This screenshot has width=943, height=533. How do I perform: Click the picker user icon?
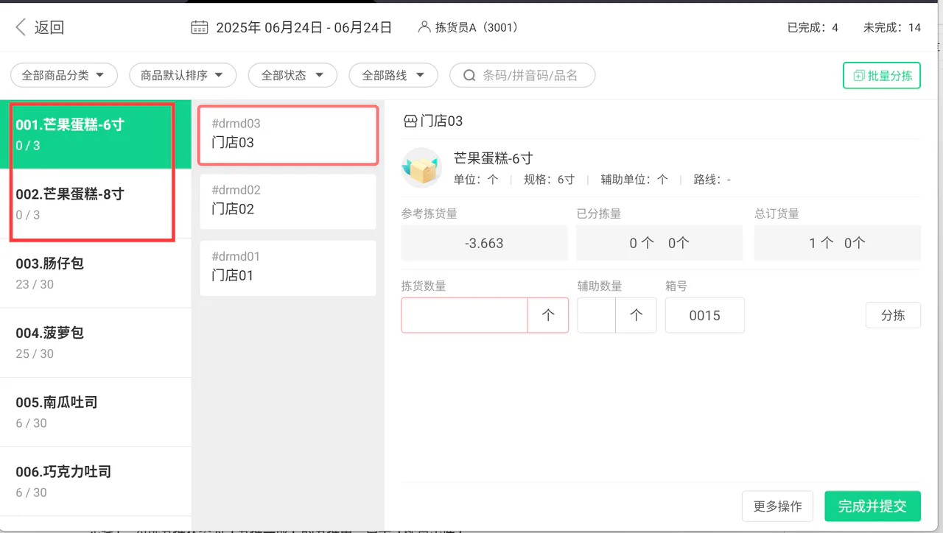click(424, 27)
